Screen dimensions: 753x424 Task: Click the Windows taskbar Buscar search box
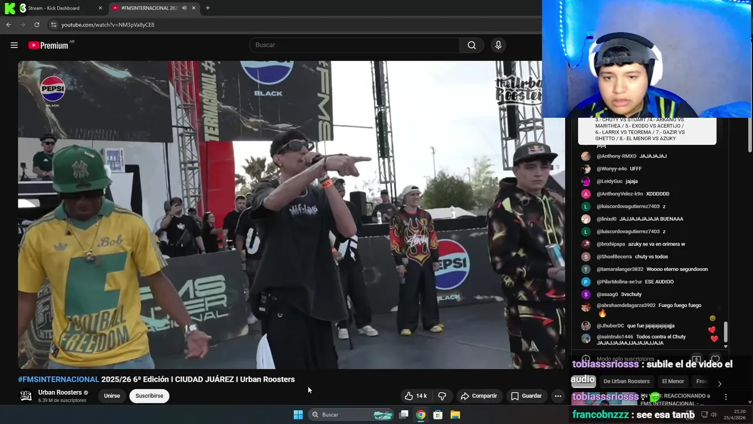[352, 415]
